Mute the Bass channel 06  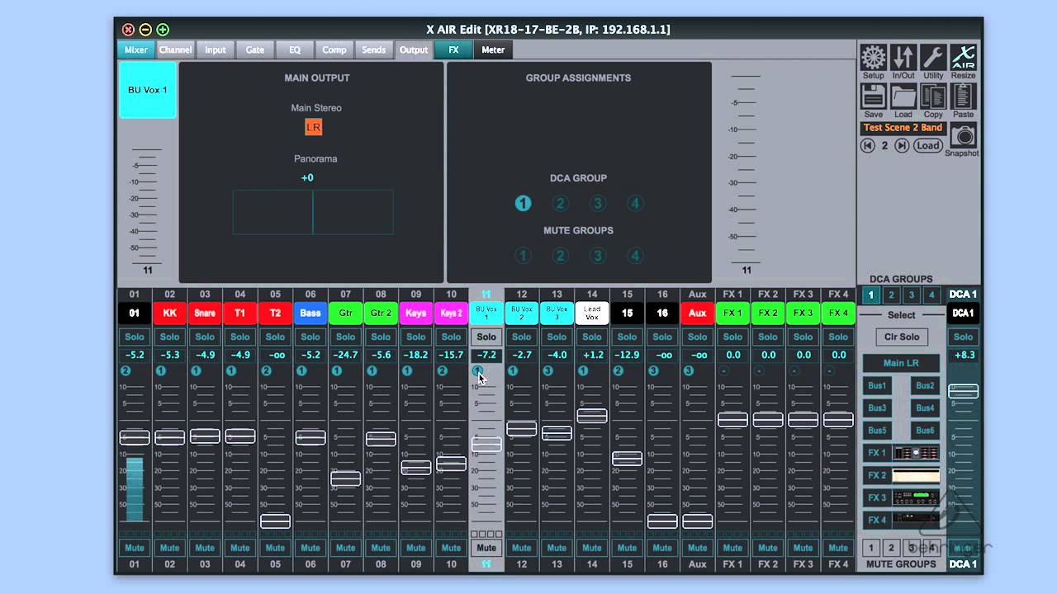pyautogui.click(x=310, y=548)
